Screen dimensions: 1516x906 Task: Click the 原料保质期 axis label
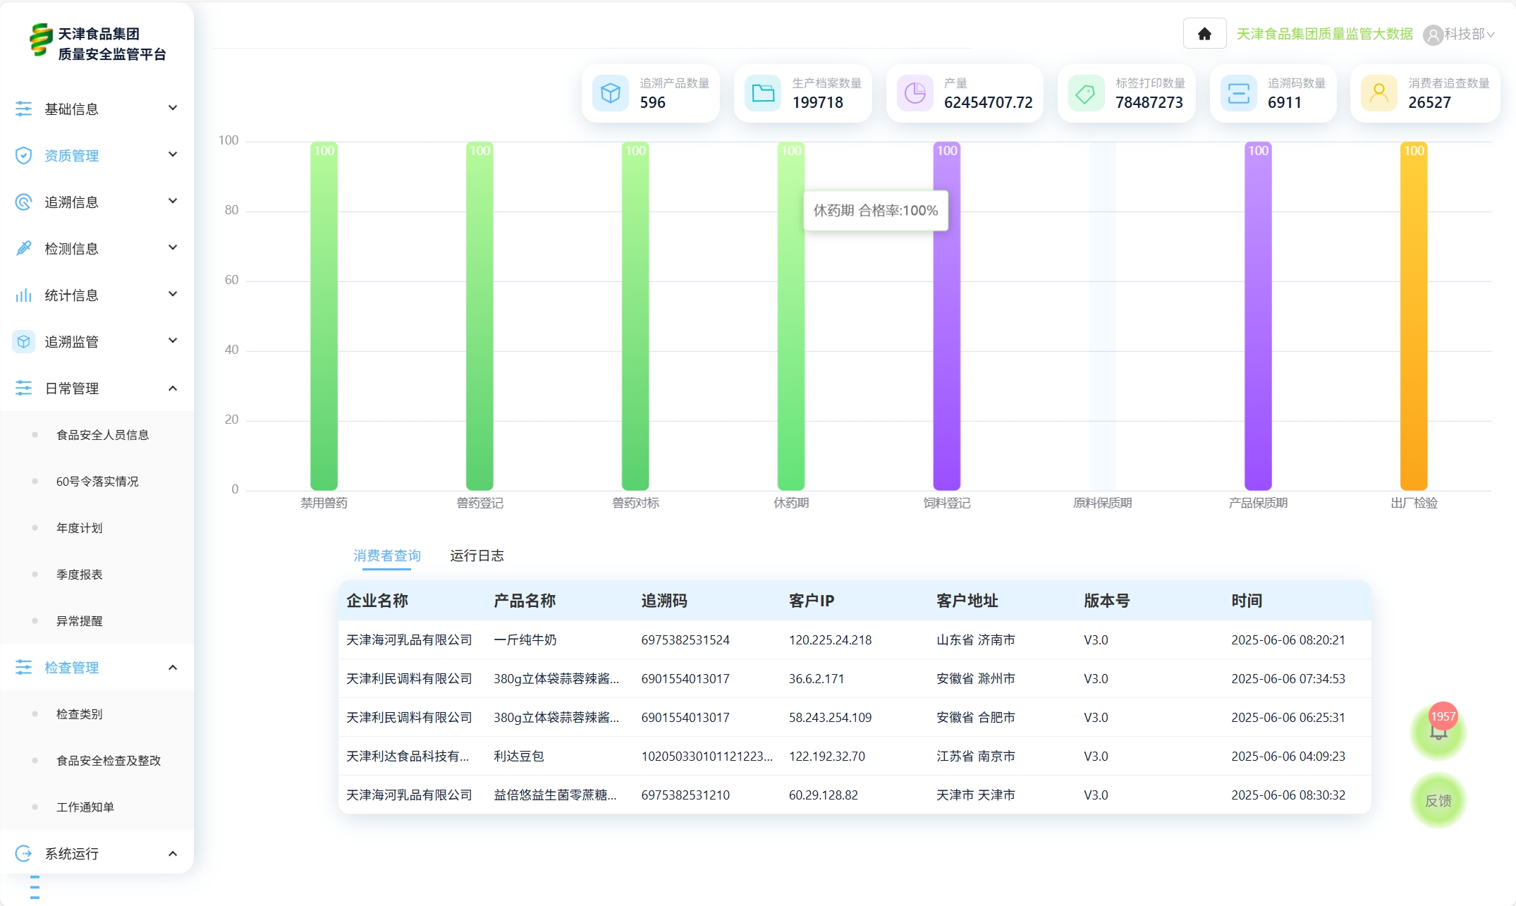pyautogui.click(x=1103, y=503)
